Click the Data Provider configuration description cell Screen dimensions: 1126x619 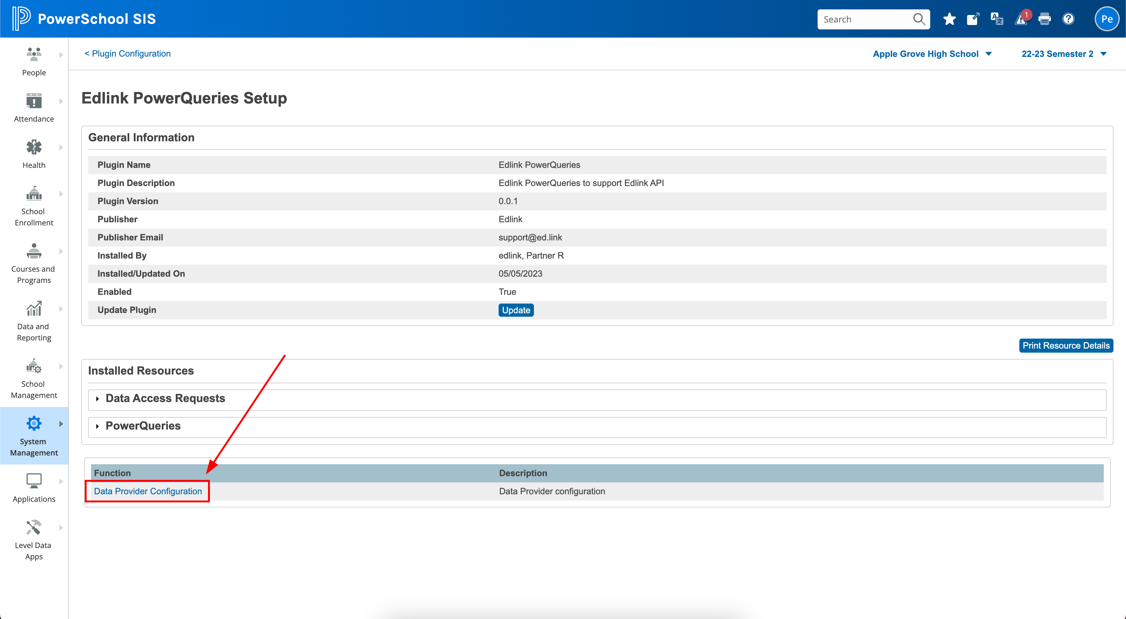tap(552, 491)
